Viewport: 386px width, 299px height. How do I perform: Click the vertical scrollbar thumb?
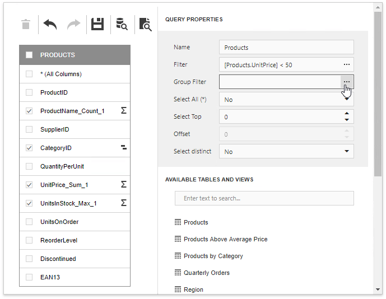pos(378,94)
